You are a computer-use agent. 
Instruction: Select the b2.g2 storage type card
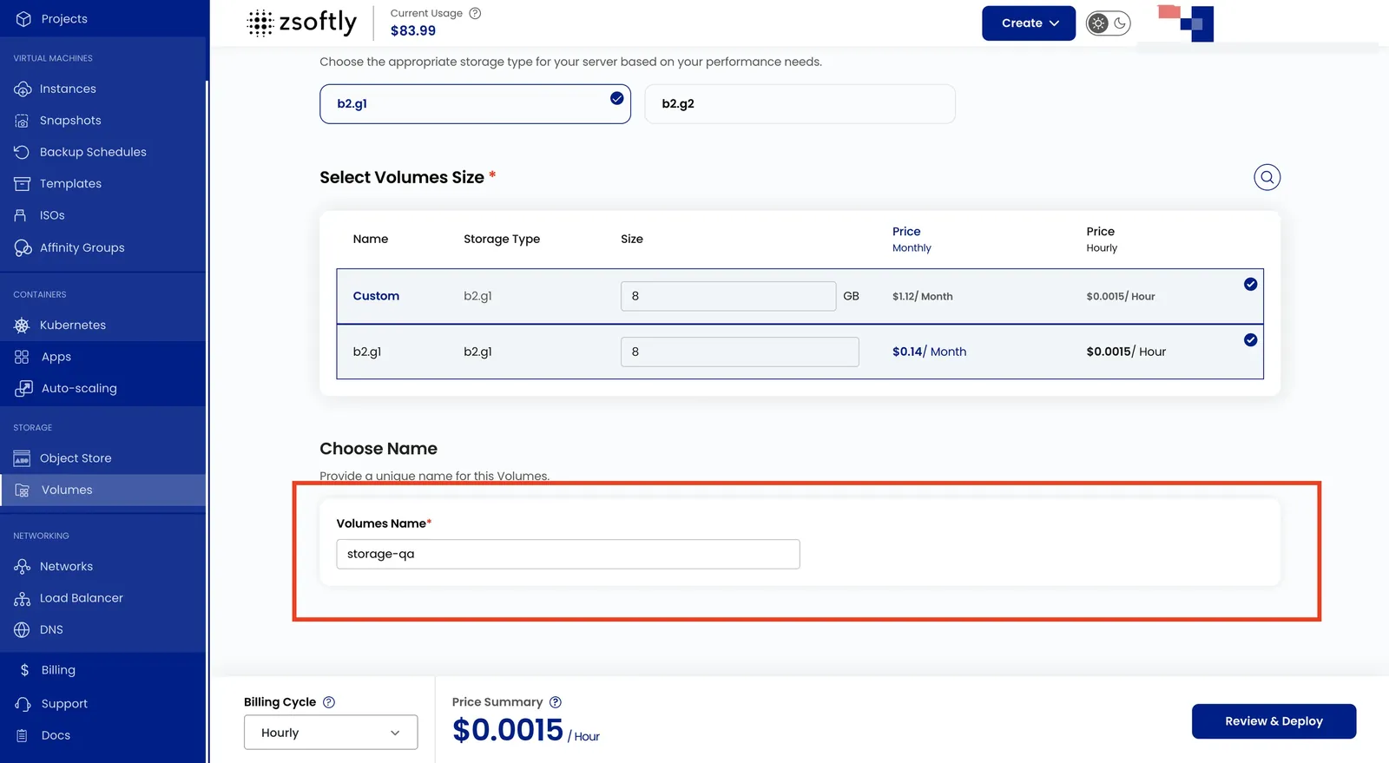(x=800, y=104)
